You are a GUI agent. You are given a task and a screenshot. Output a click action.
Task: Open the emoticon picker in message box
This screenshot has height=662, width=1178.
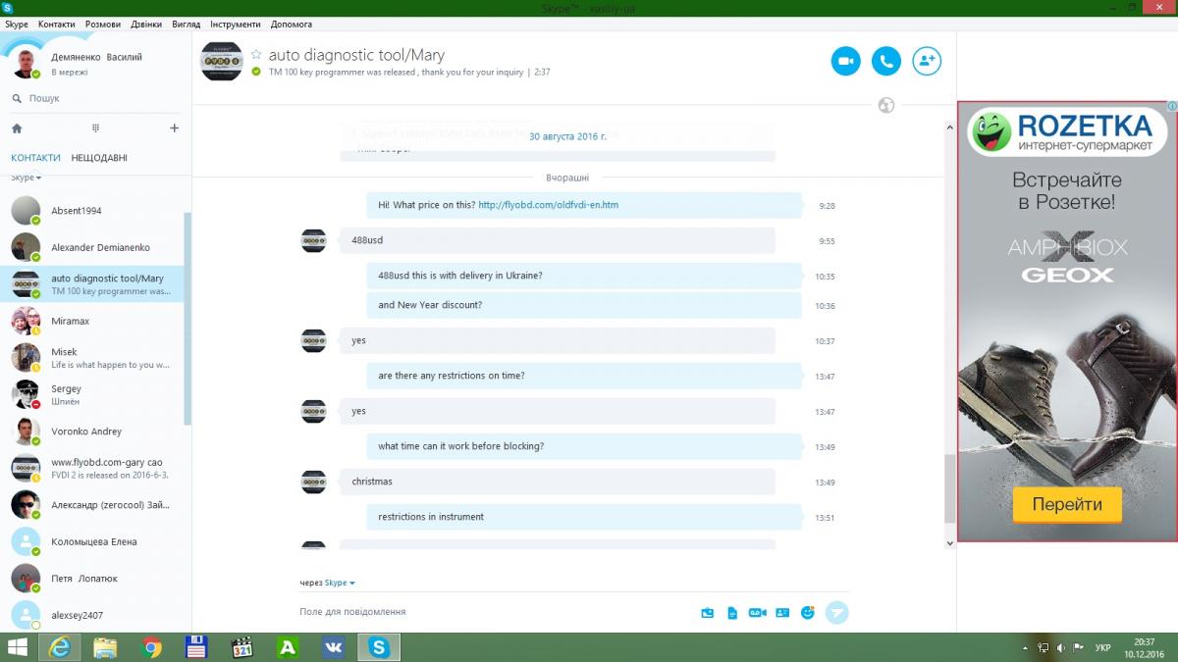click(x=808, y=613)
